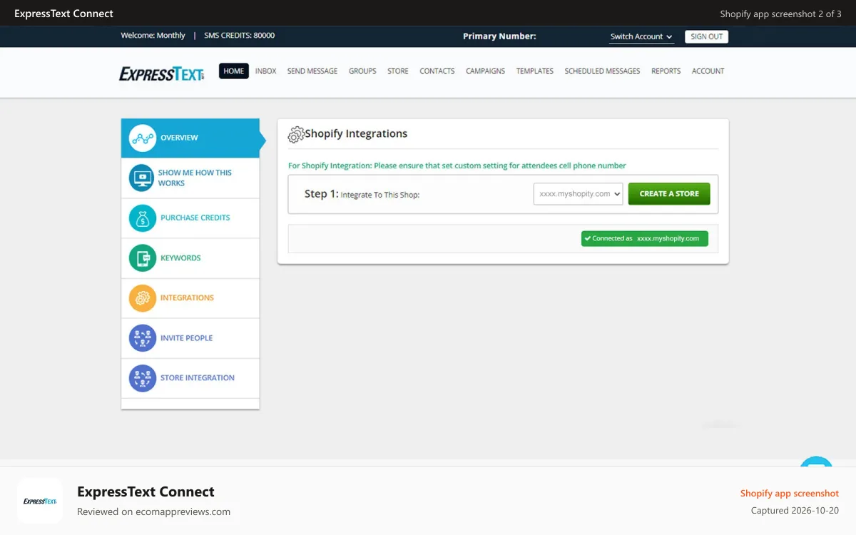Screen dimensions: 856x535
Task: Click the ExpressText Connect app thumbnail logo
Action: tap(40, 501)
